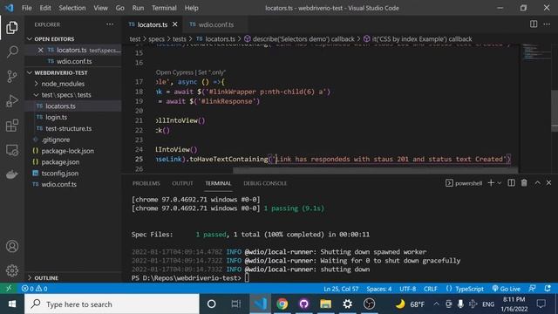The width and height of the screenshot is (558, 314).
Task: Open the View menu
Action: pyautogui.click(x=101, y=8)
